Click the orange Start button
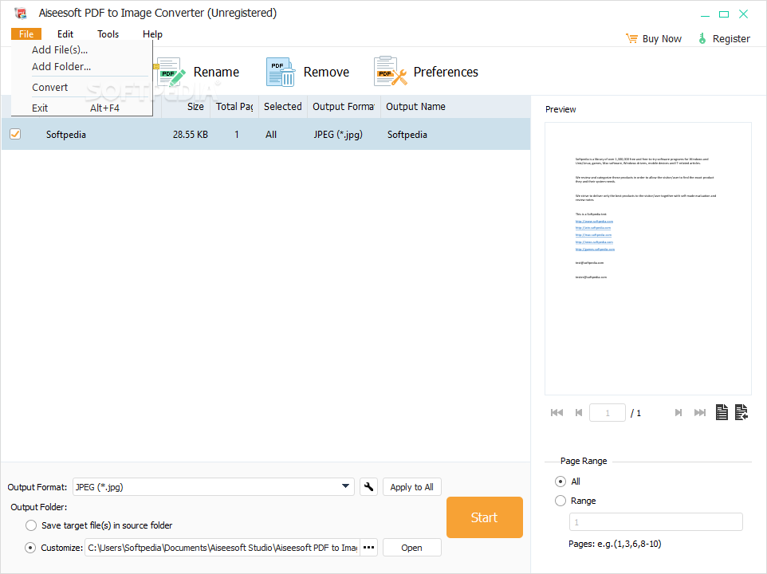This screenshot has height=574, width=767. pyautogui.click(x=484, y=517)
